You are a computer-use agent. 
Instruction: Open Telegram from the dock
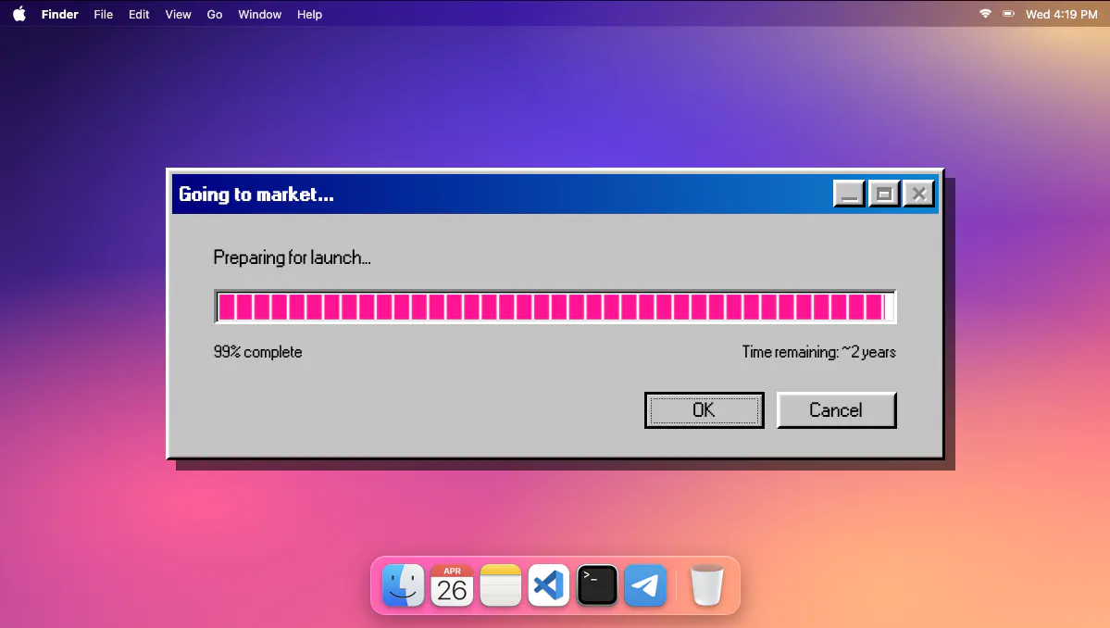(645, 585)
